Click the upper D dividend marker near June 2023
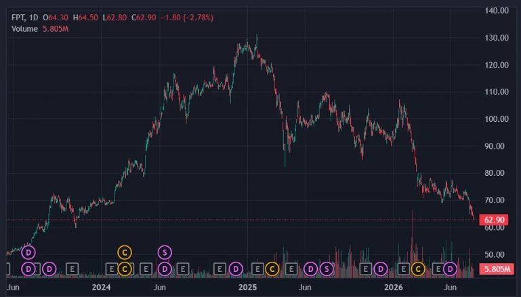Screen dimensions: 521x297 point(28,252)
